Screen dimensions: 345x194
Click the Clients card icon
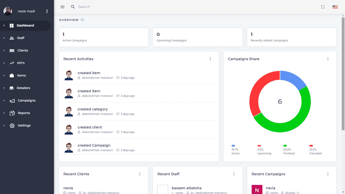click(12, 51)
